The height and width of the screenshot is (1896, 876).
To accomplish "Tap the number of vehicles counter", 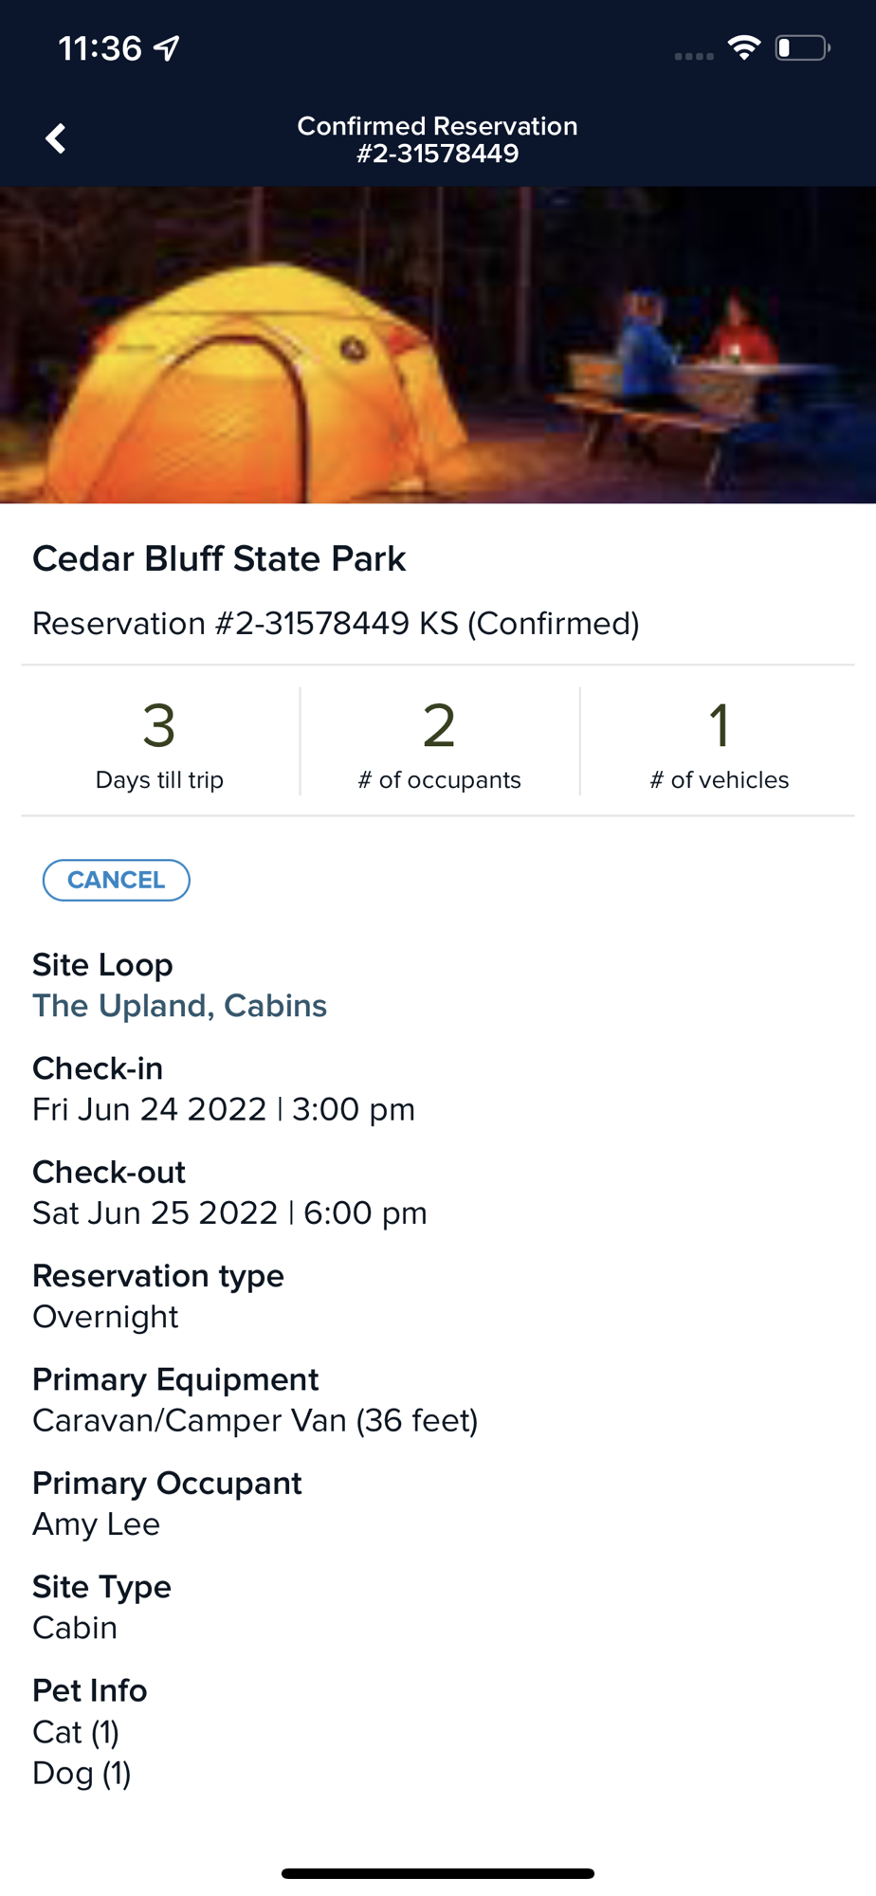I will pyautogui.click(x=719, y=744).
